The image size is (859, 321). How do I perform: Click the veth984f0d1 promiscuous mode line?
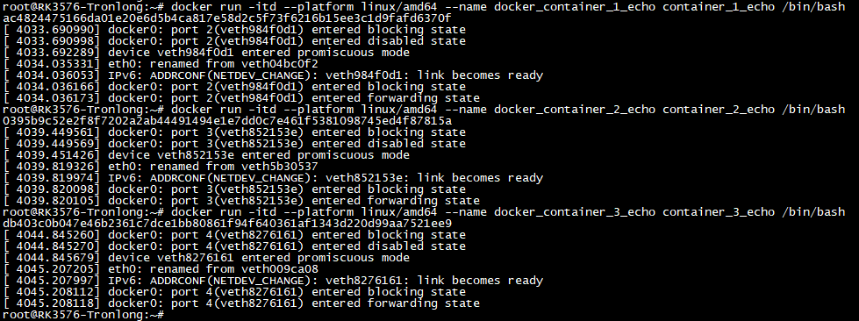coord(206,53)
